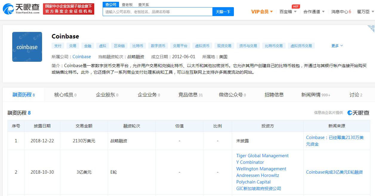Select the 现货交易 tag
This screenshot has width=375, height=196.
pyautogui.click(x=224, y=46)
